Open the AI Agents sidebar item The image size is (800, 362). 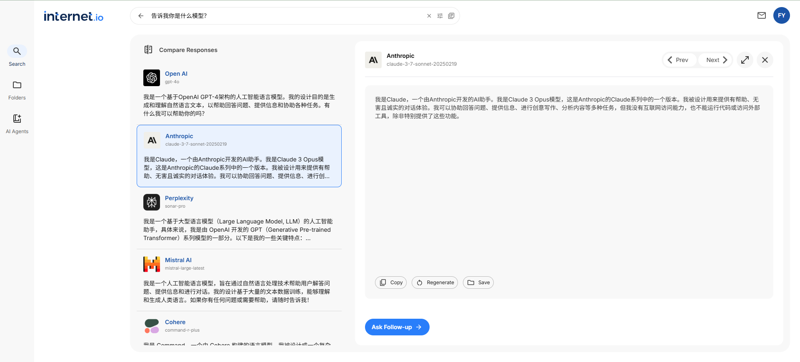pos(17,124)
